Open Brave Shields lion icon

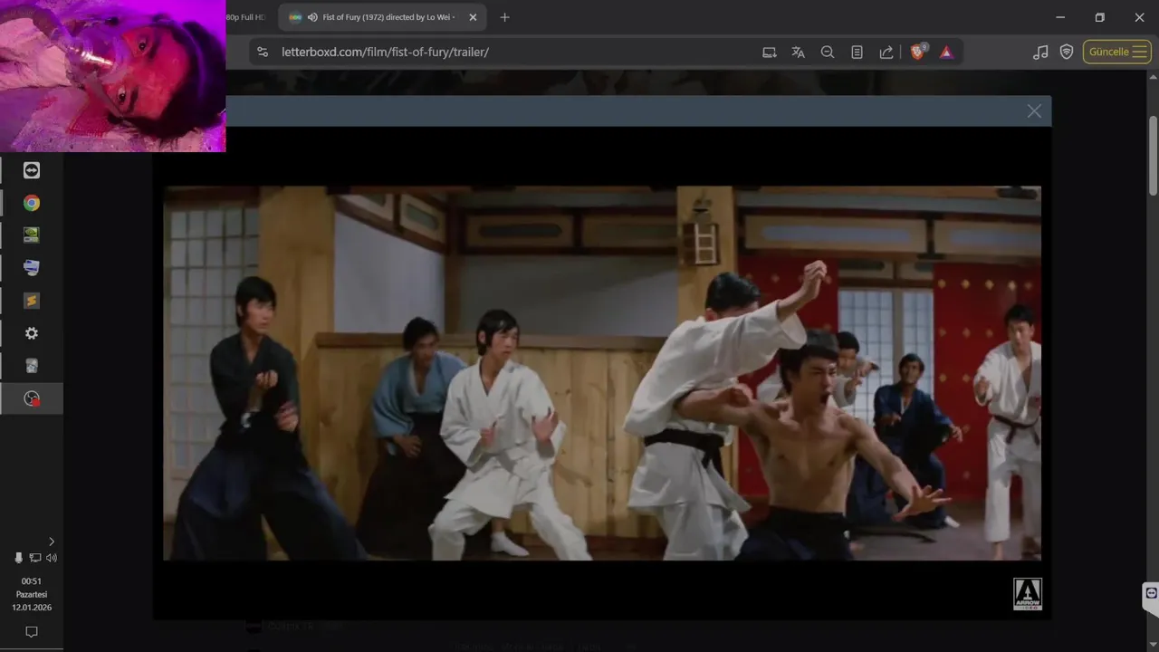(918, 53)
